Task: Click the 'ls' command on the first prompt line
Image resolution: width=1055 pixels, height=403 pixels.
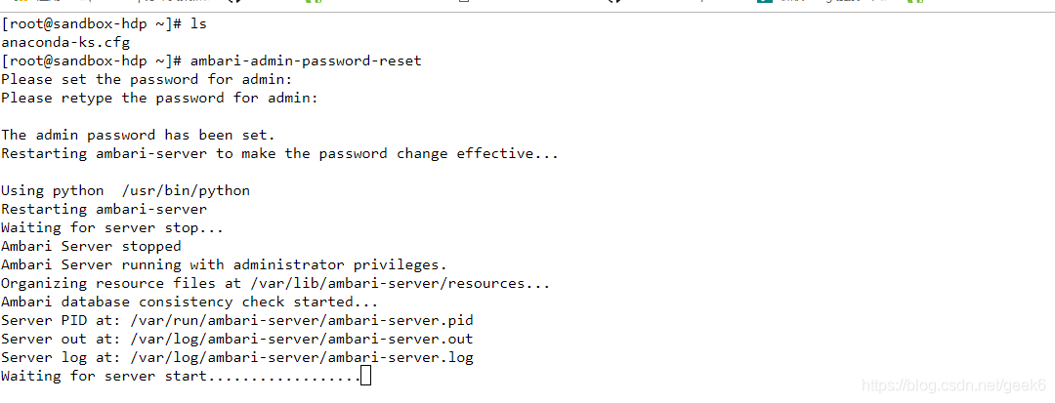Action: click(197, 24)
